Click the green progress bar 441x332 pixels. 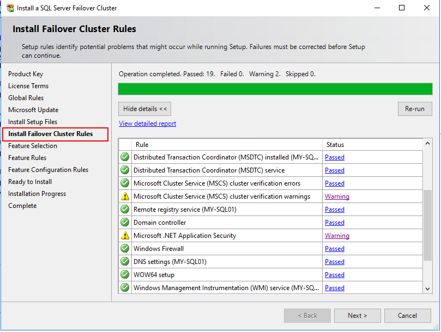(x=275, y=89)
